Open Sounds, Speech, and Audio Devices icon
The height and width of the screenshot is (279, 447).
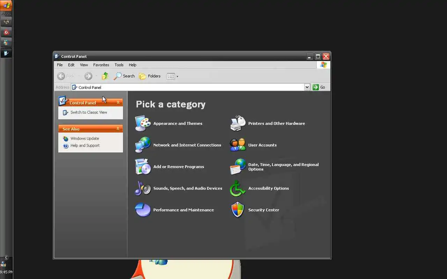(143, 188)
